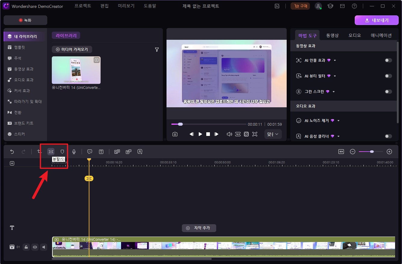Fit timeline to window width icon
This screenshot has height=264, width=402.
click(x=341, y=152)
